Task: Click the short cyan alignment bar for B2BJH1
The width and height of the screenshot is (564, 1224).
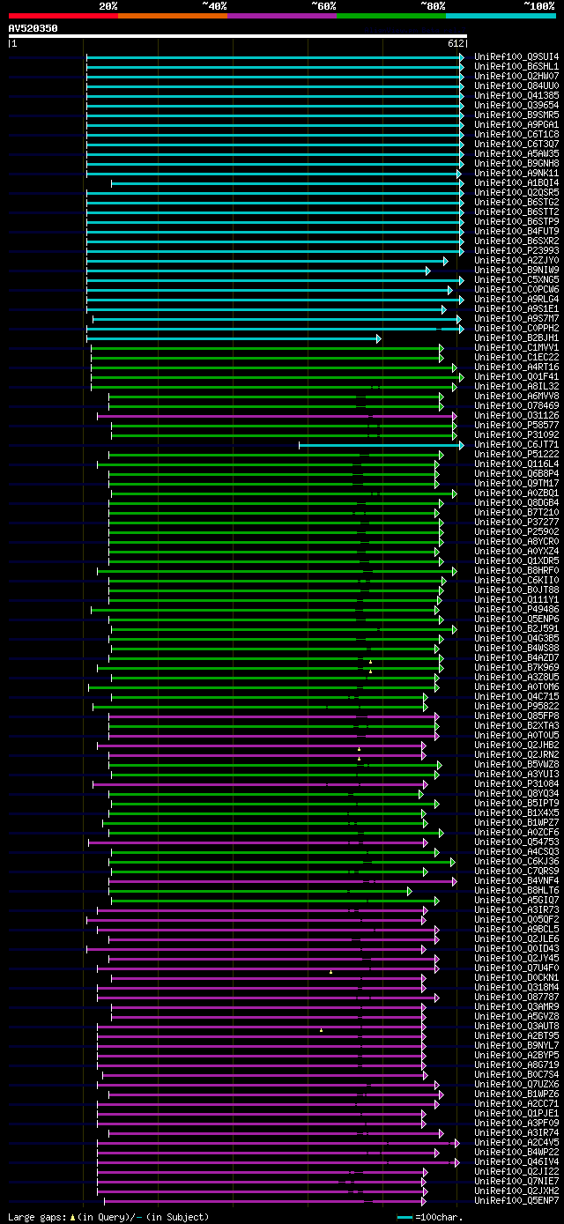Action: (234, 338)
